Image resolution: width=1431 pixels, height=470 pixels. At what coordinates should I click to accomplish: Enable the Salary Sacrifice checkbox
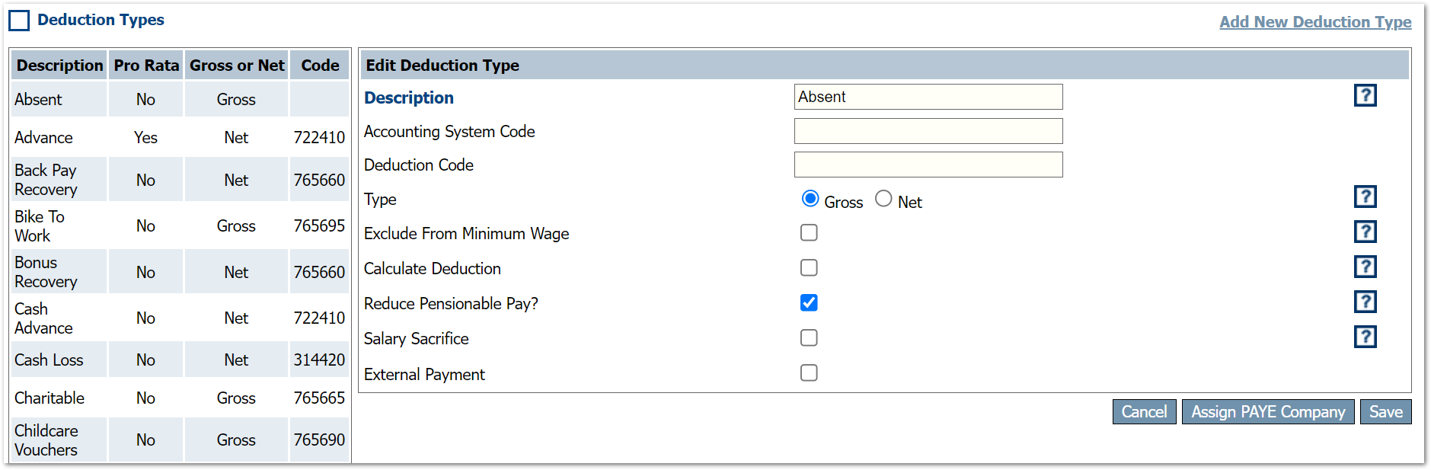point(809,337)
